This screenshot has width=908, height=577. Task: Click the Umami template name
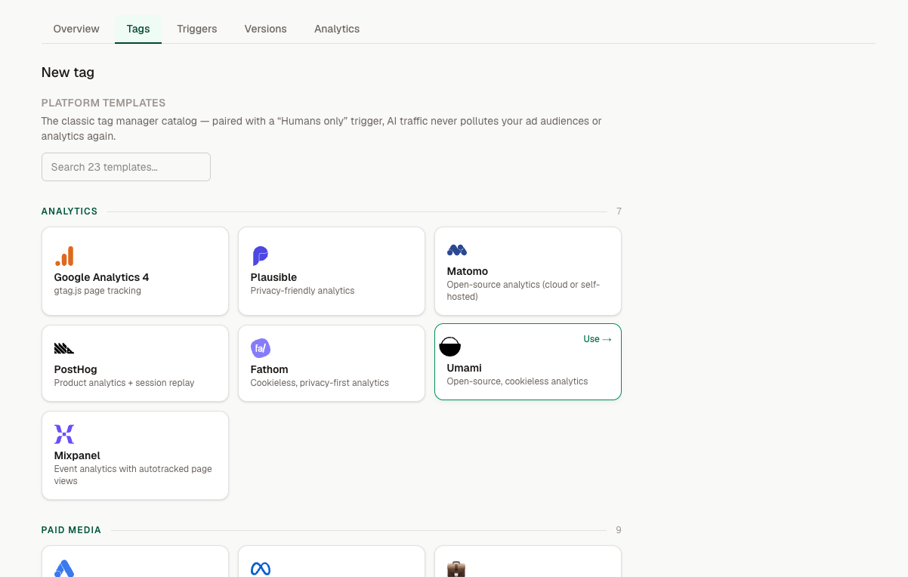[x=465, y=368]
